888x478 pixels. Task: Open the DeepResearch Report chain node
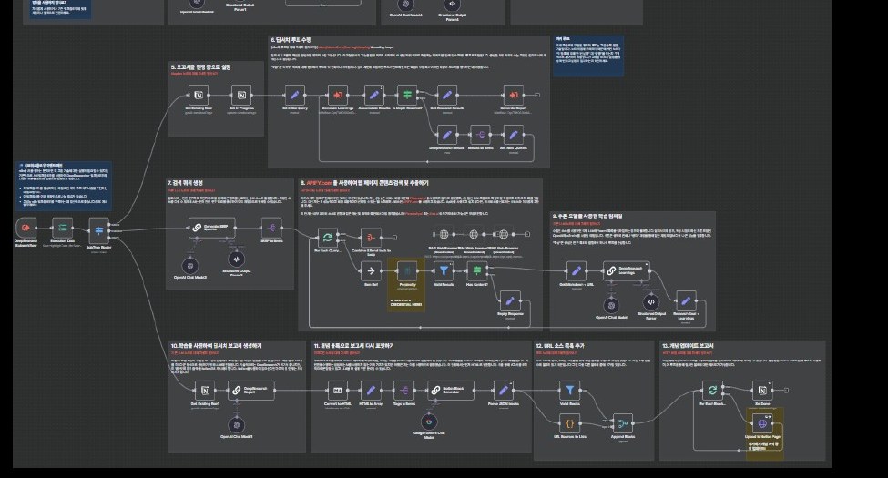(x=251, y=391)
